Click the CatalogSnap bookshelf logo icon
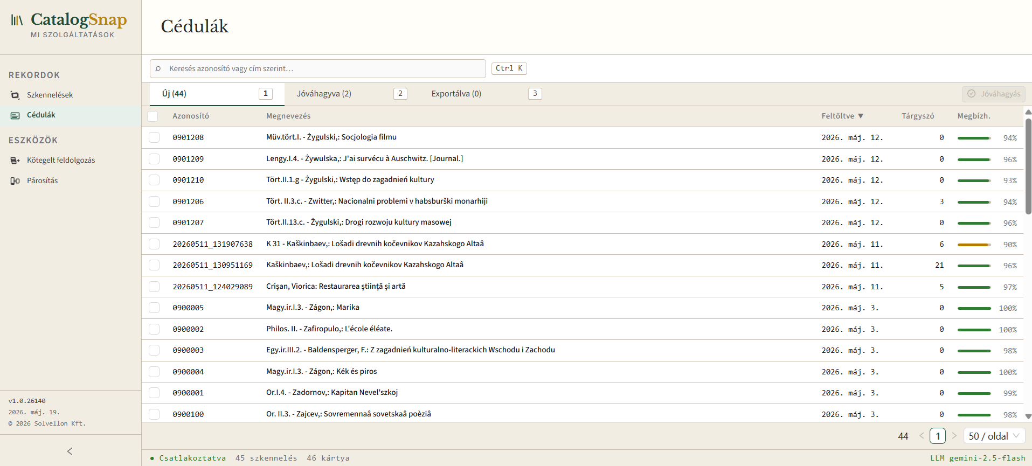Viewport: 1032px width, 466px height. tap(17, 20)
